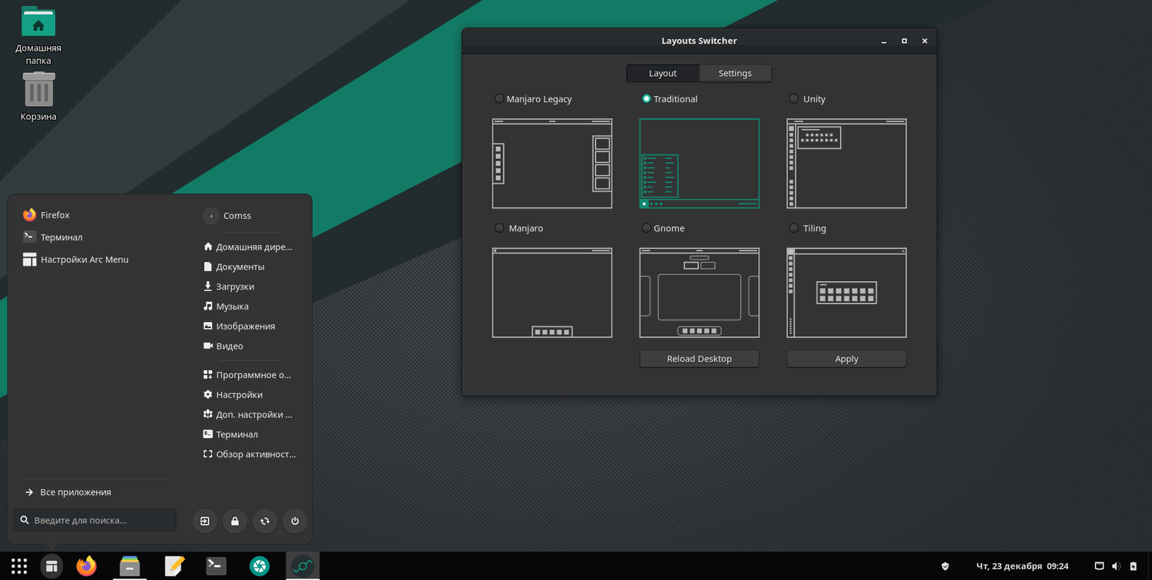Choose the Gnome layout radio option
Image resolution: width=1152 pixels, height=580 pixels.
(647, 228)
